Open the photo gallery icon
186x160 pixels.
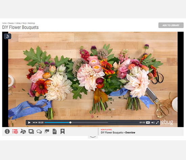point(31,132)
